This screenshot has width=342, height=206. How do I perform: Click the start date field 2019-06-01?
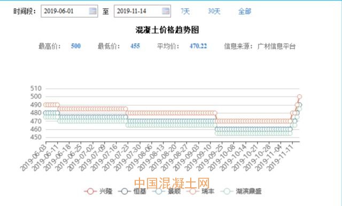point(69,11)
